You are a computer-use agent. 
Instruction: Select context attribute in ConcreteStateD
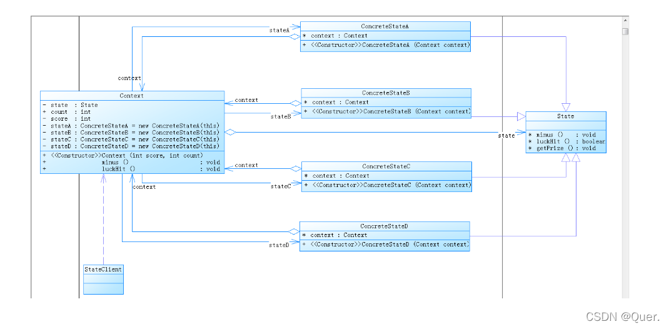334,235
